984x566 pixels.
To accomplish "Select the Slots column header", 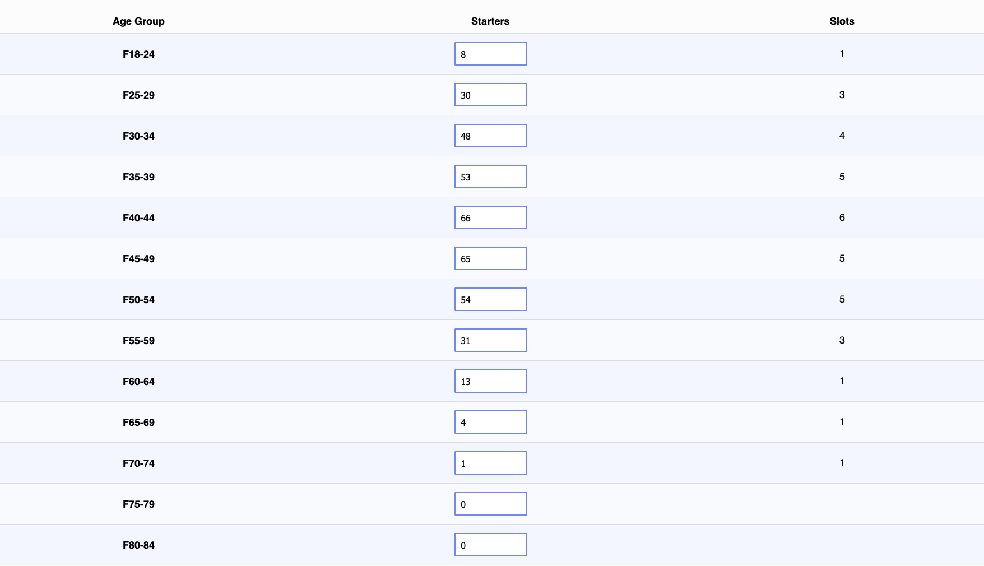I will (x=842, y=21).
